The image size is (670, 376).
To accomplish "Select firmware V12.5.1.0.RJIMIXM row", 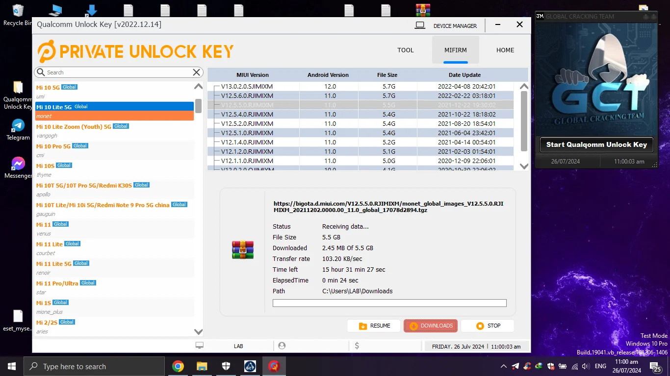I will point(361,133).
